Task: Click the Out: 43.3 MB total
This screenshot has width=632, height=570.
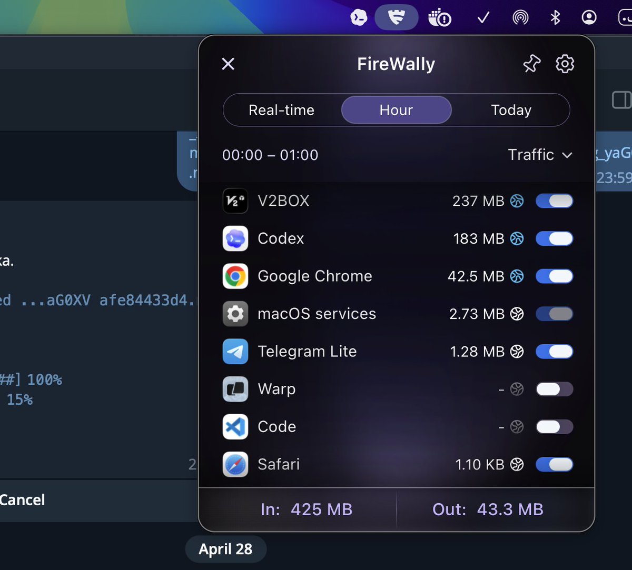Action: pyautogui.click(x=488, y=509)
